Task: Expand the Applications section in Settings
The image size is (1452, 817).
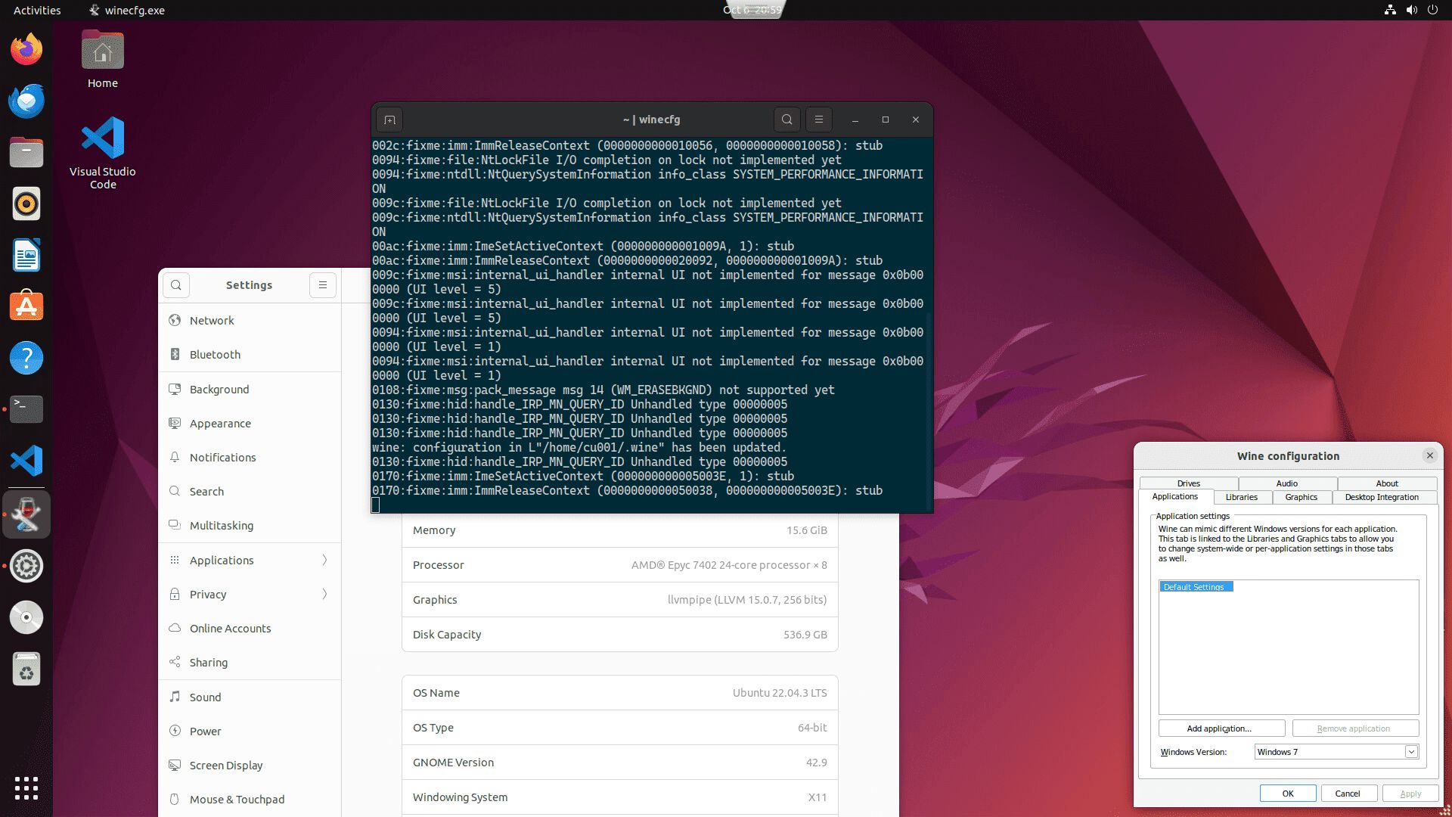Action: click(250, 561)
